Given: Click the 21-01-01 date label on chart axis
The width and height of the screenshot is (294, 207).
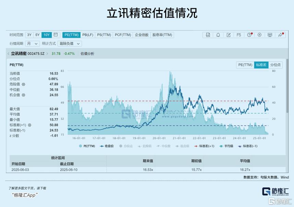Looking at the screenshot, I should [x=179, y=138].
